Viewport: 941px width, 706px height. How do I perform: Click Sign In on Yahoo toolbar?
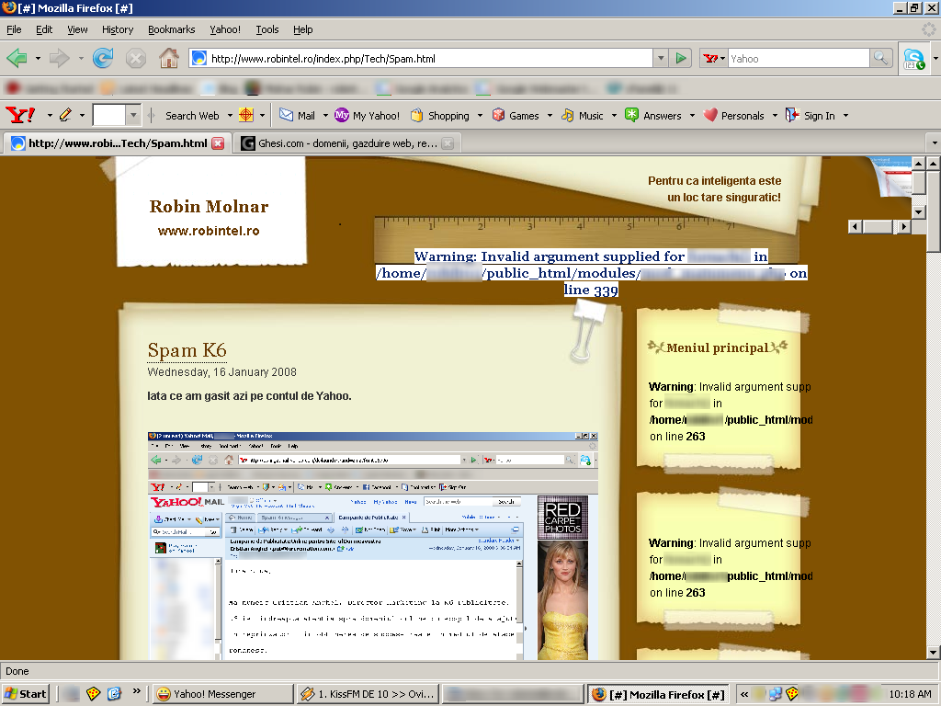coord(811,116)
